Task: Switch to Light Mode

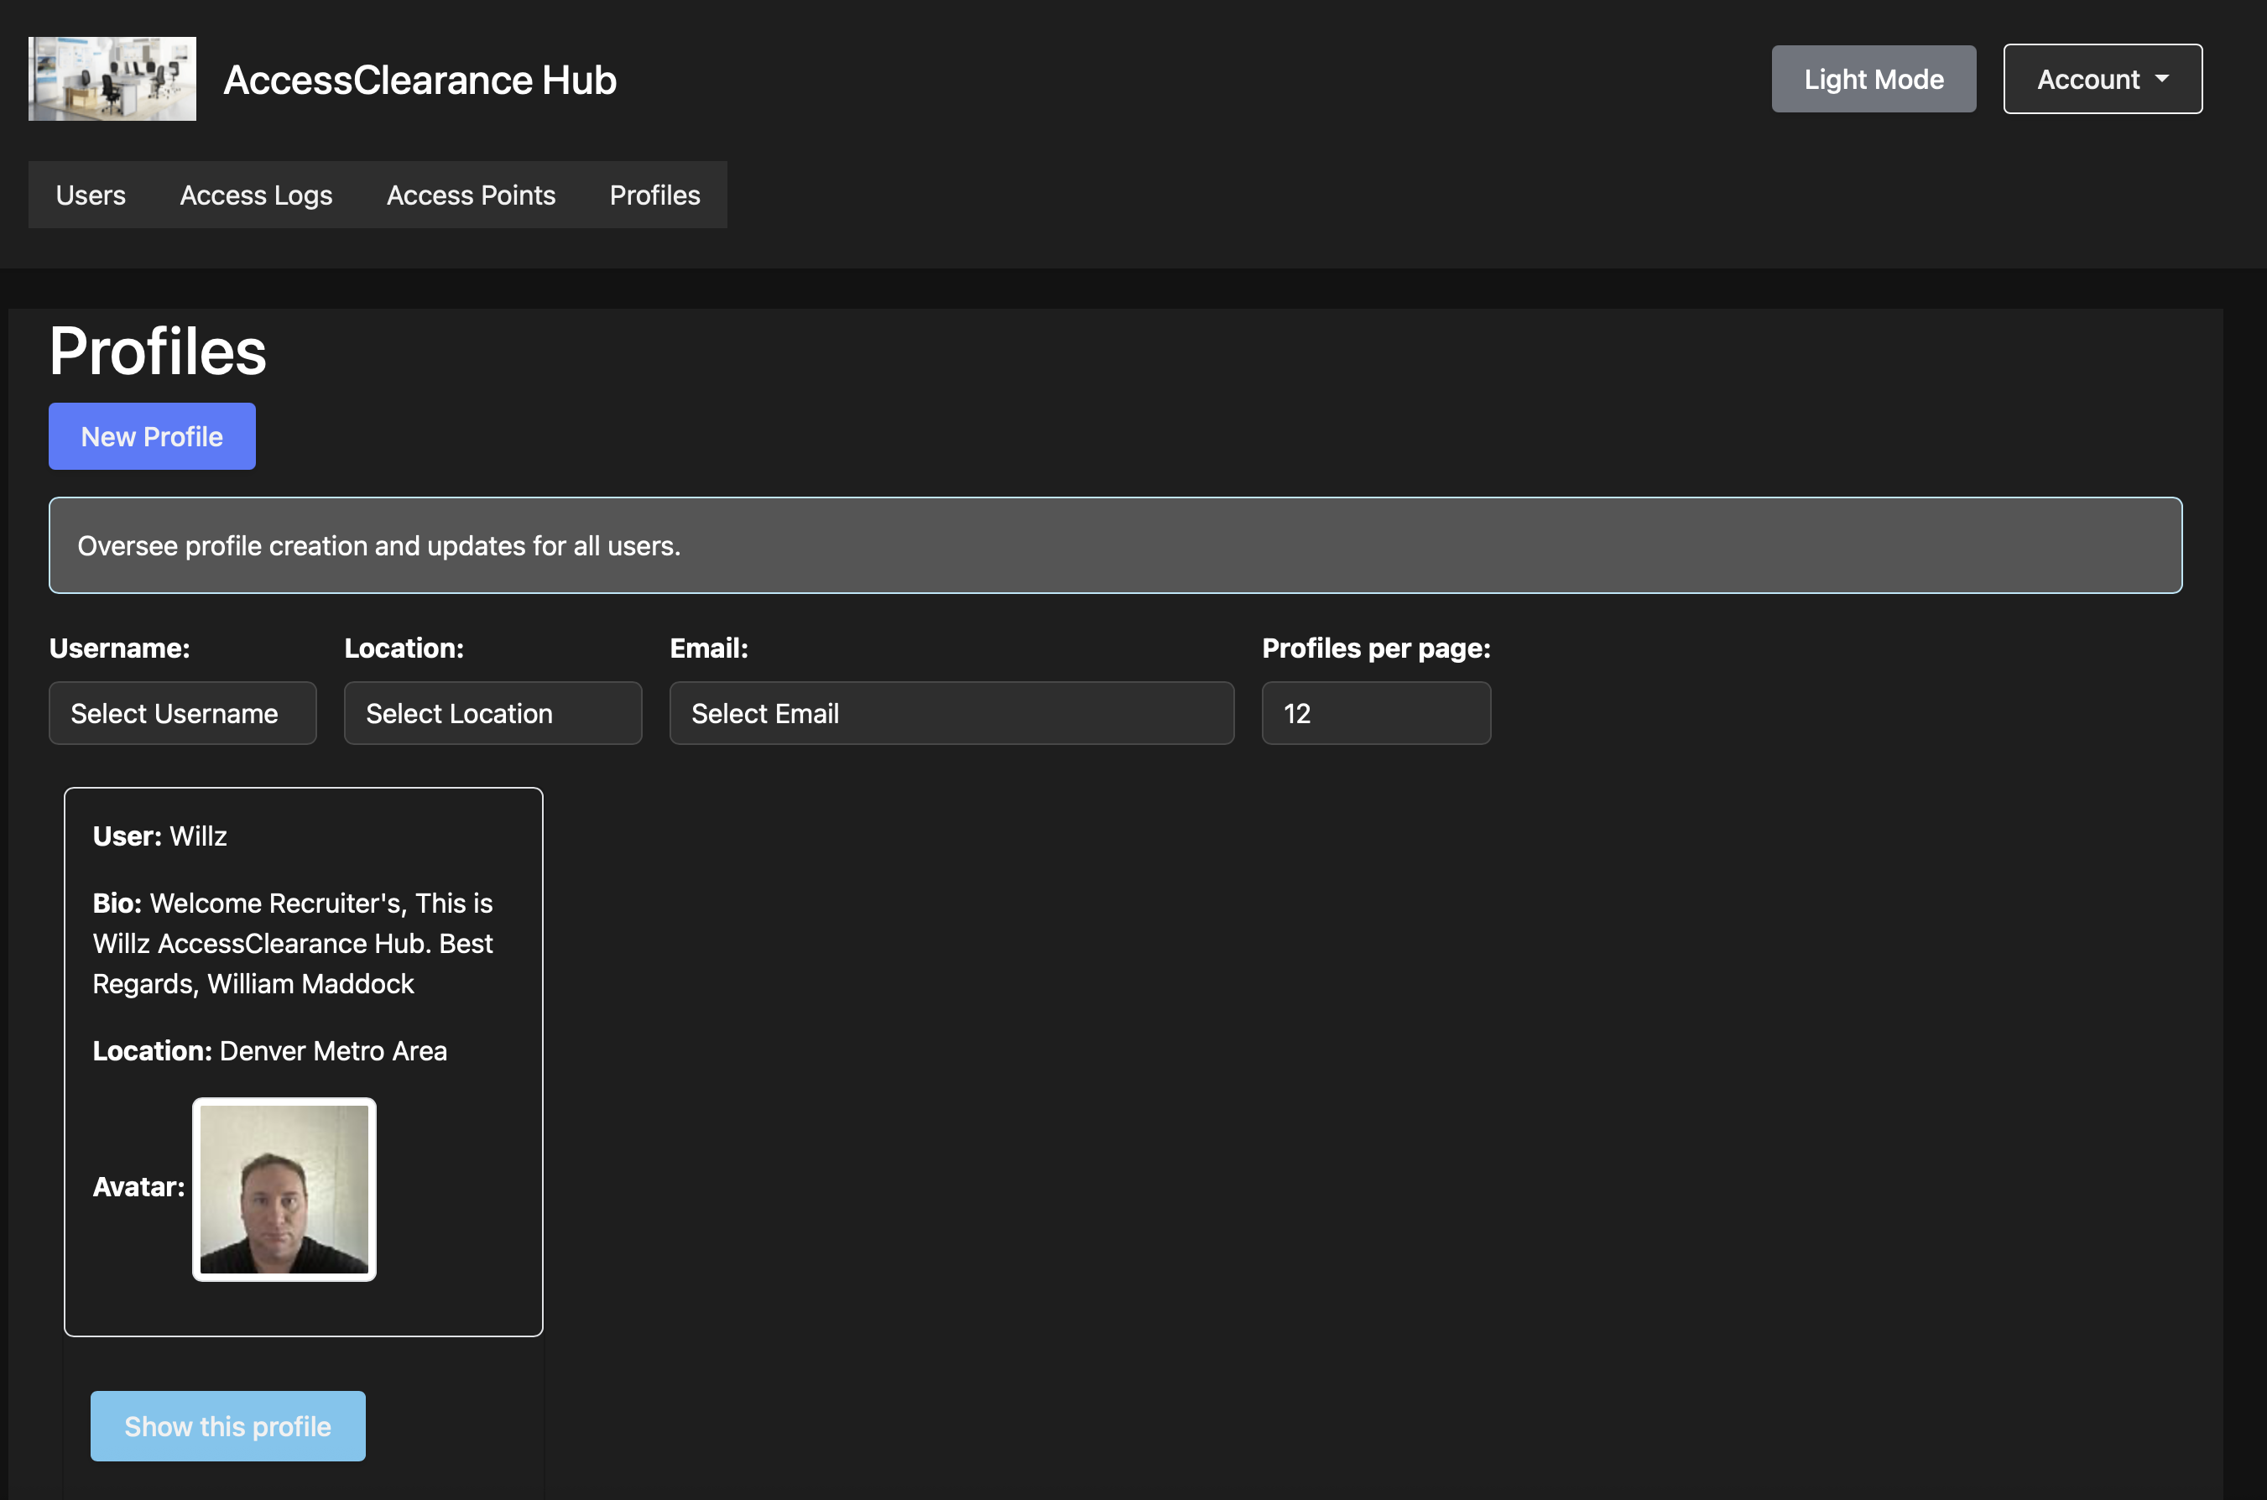Action: (x=1873, y=79)
